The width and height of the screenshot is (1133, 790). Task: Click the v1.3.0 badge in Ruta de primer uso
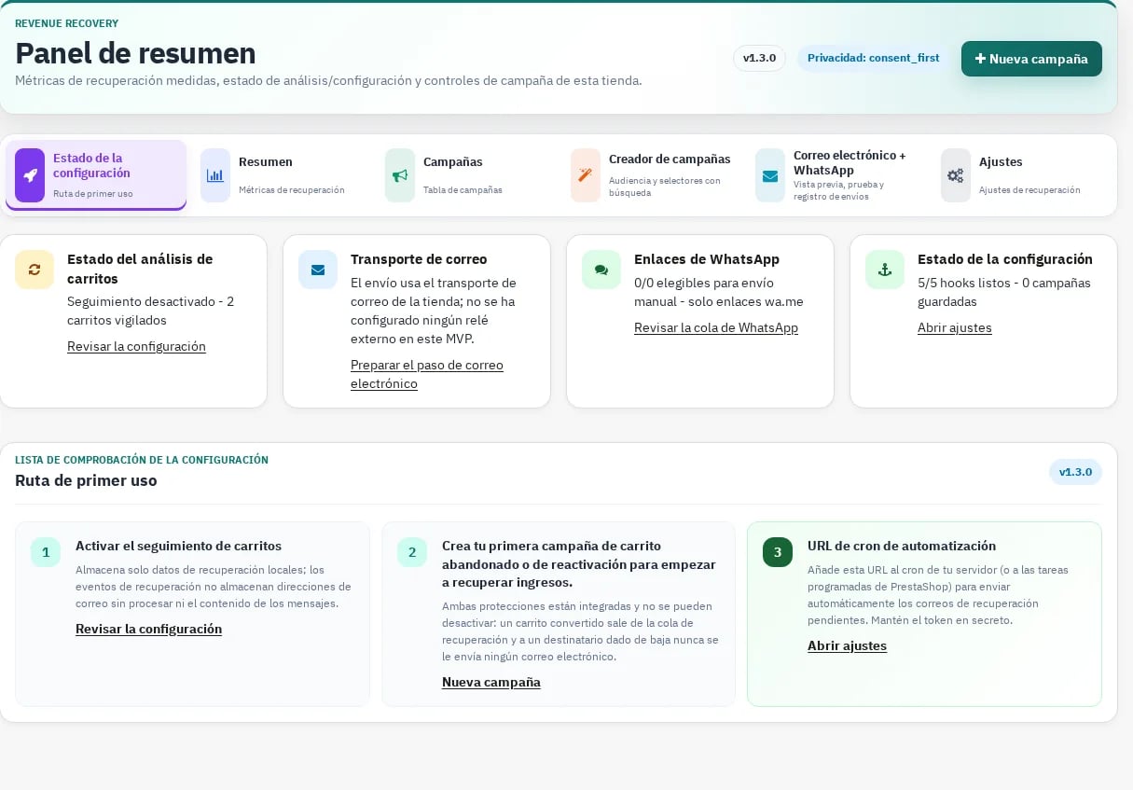click(x=1075, y=472)
